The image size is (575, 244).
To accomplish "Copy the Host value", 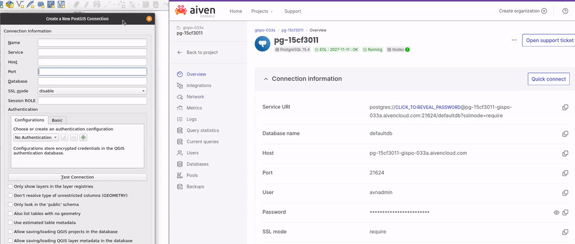I will pos(565,153).
